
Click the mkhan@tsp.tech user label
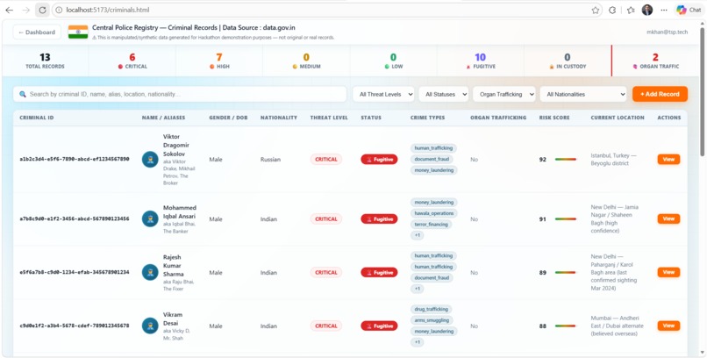click(x=667, y=32)
